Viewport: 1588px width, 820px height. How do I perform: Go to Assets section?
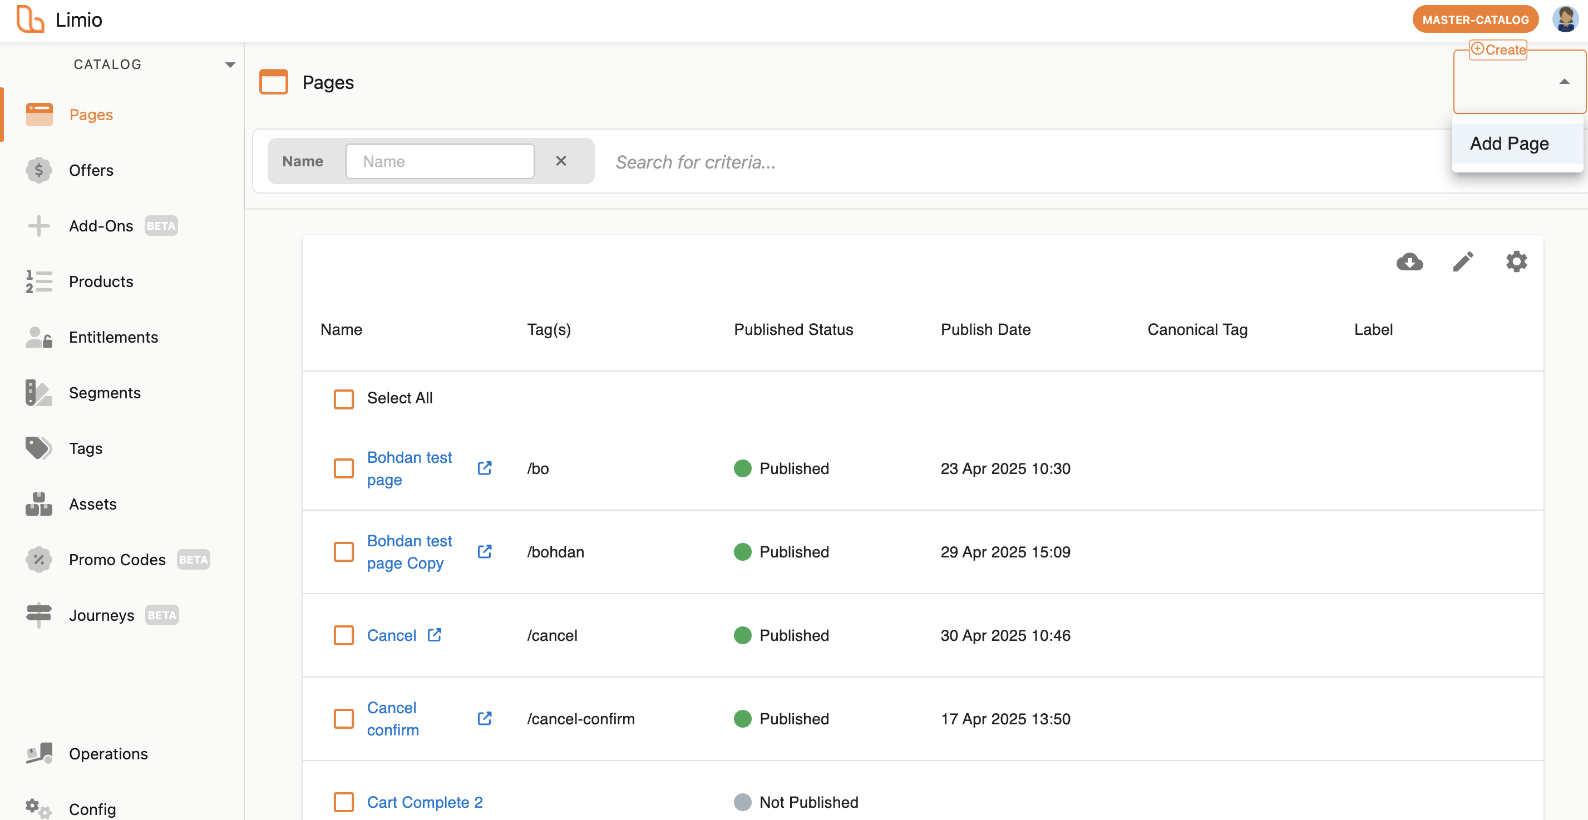[x=92, y=503]
